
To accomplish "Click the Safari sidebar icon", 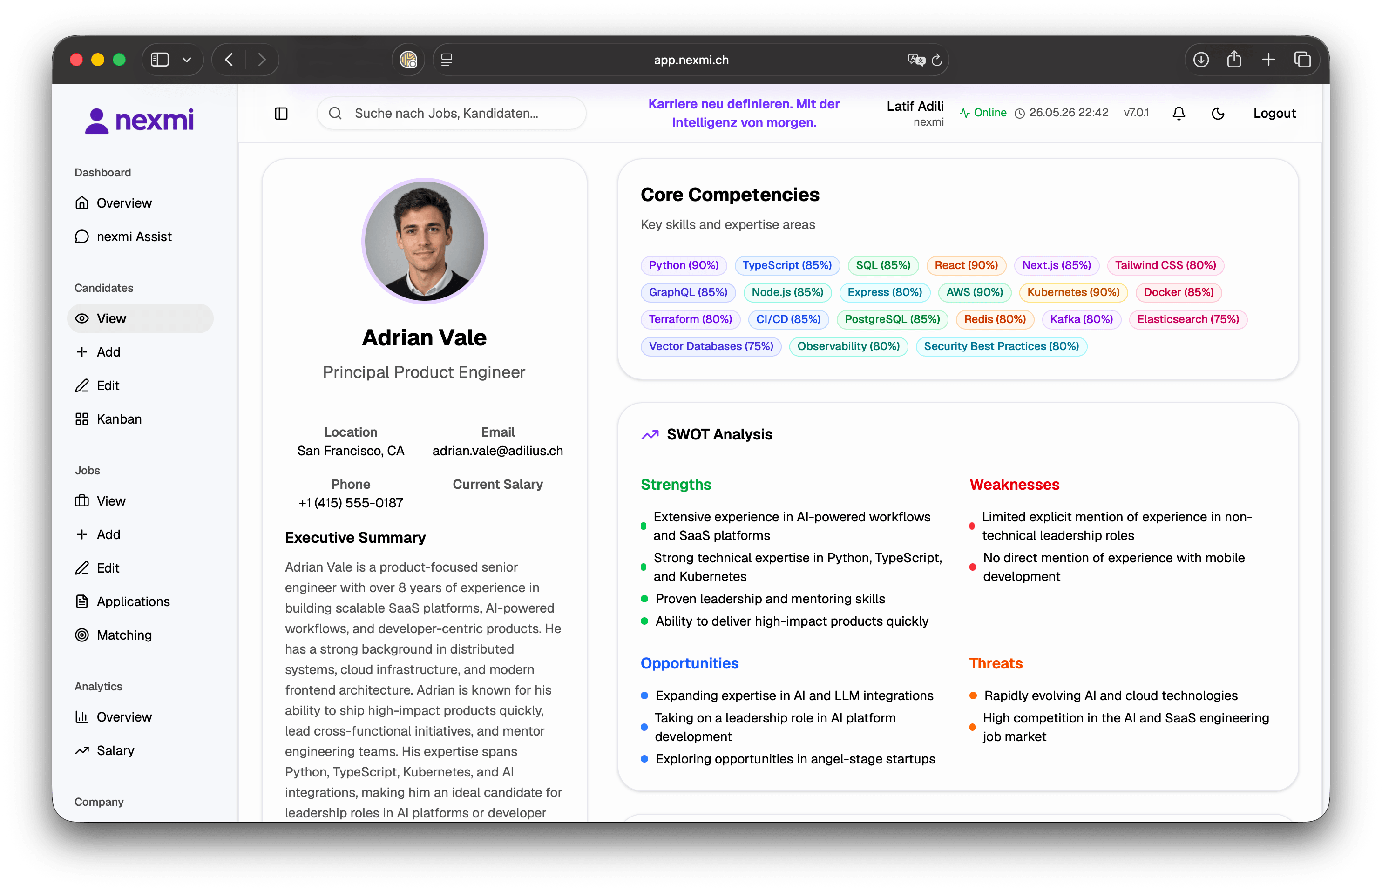I will [160, 60].
